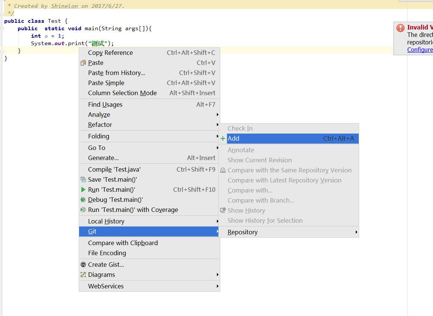Click the red error notification icon
The height and width of the screenshot is (316, 433).
401,28
